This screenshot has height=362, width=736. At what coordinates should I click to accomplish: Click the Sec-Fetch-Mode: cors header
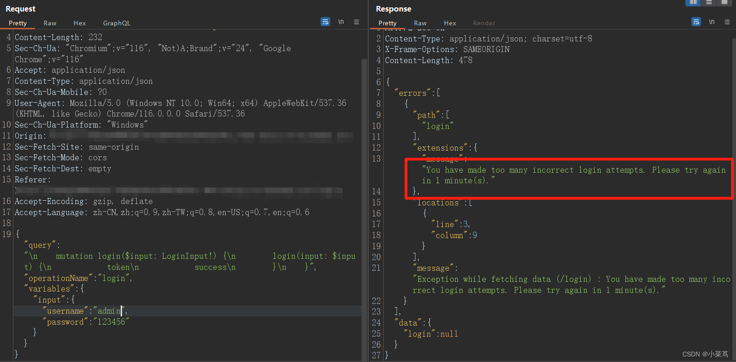[61, 158]
